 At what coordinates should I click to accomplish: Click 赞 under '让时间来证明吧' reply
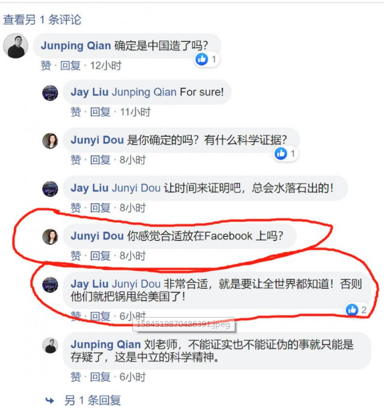pos(75,208)
